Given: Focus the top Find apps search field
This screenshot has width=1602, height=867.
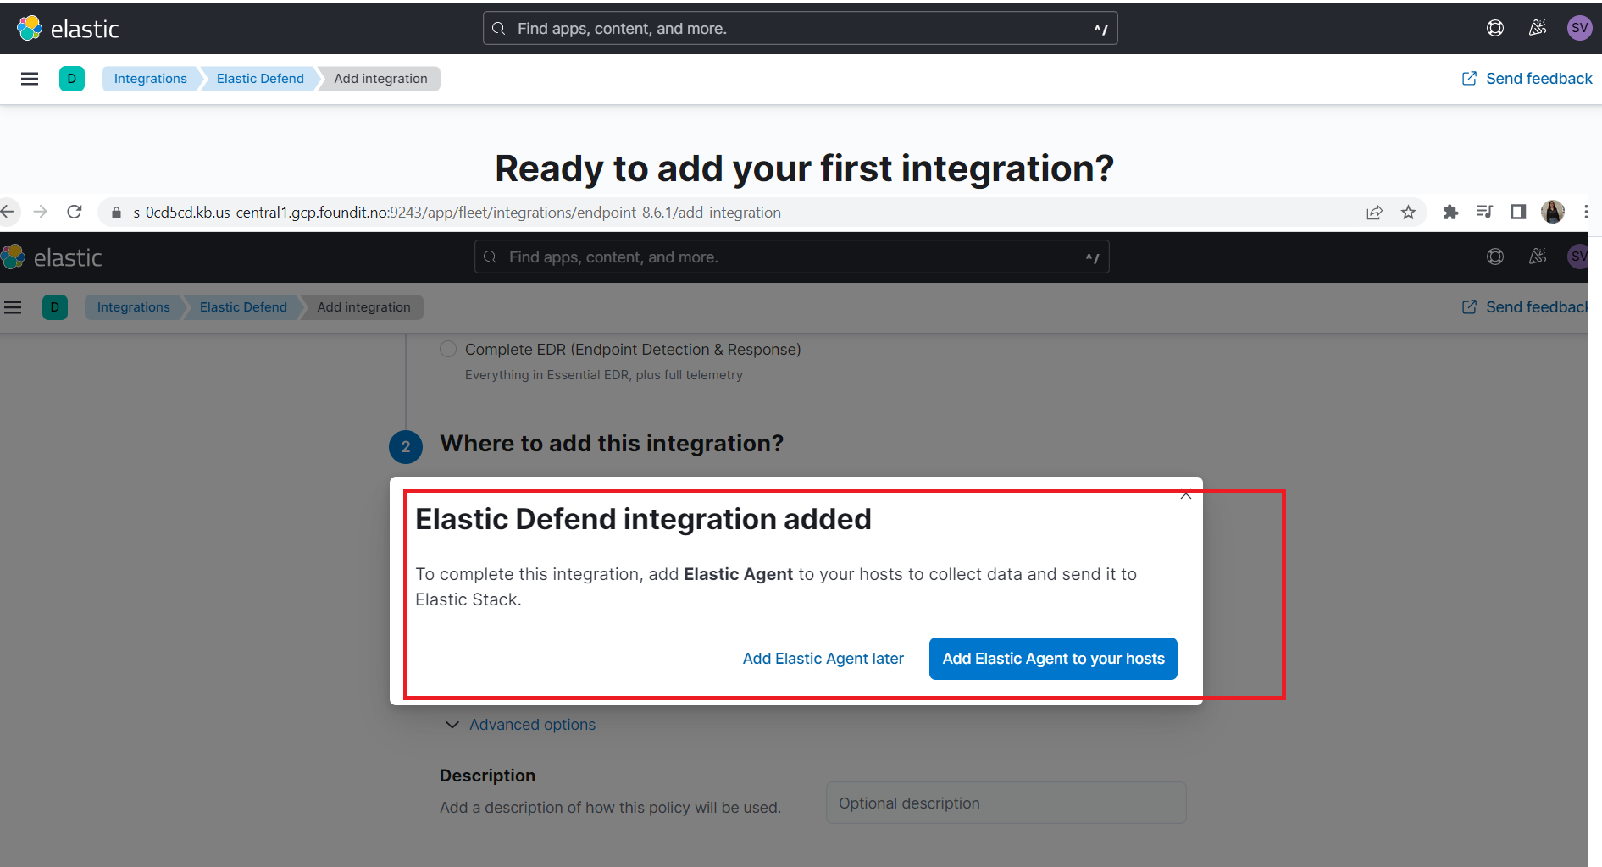Looking at the screenshot, I should coord(801,29).
